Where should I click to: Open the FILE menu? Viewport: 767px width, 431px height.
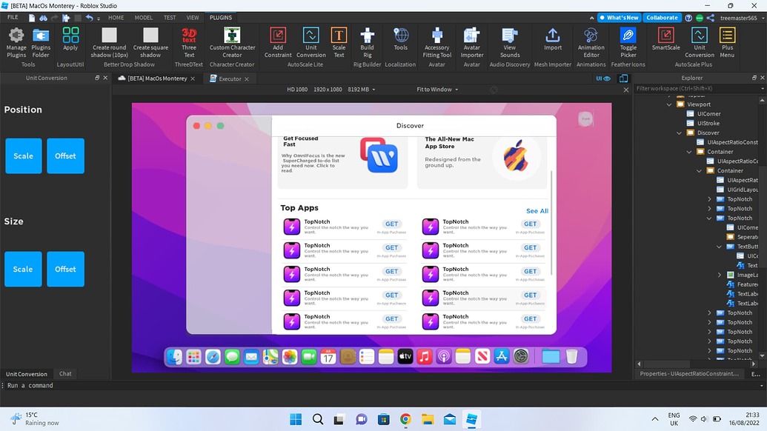coord(13,18)
